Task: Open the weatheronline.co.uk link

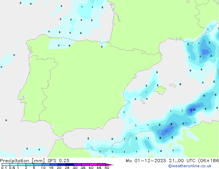Action: 190,166
